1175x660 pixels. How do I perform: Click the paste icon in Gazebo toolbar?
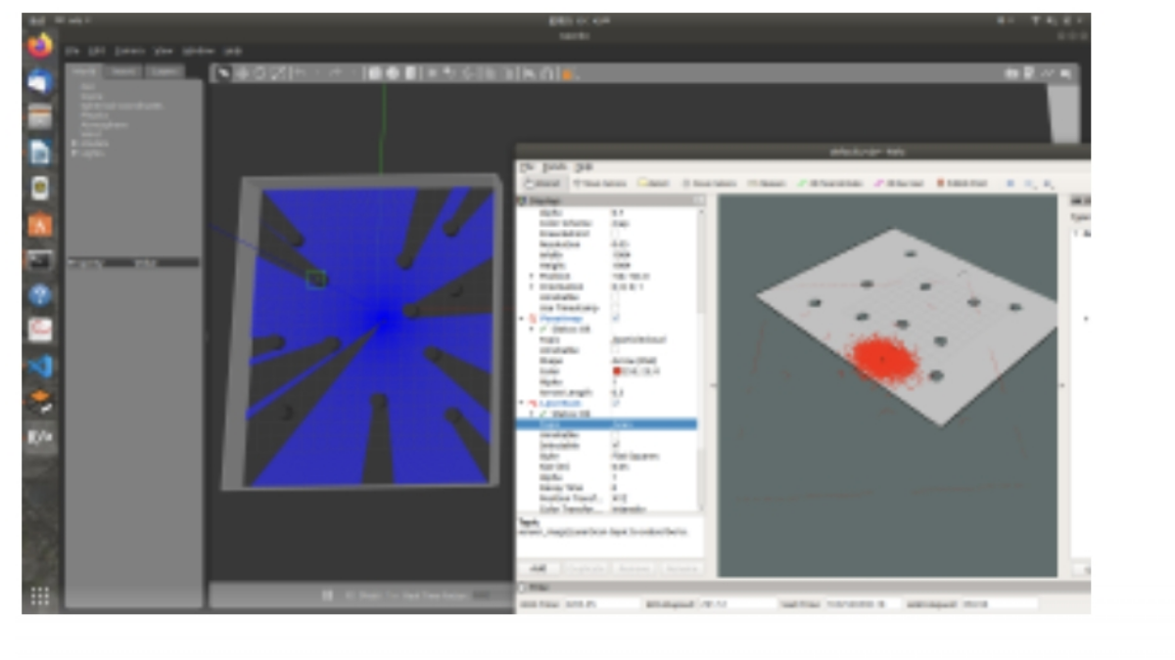point(507,73)
